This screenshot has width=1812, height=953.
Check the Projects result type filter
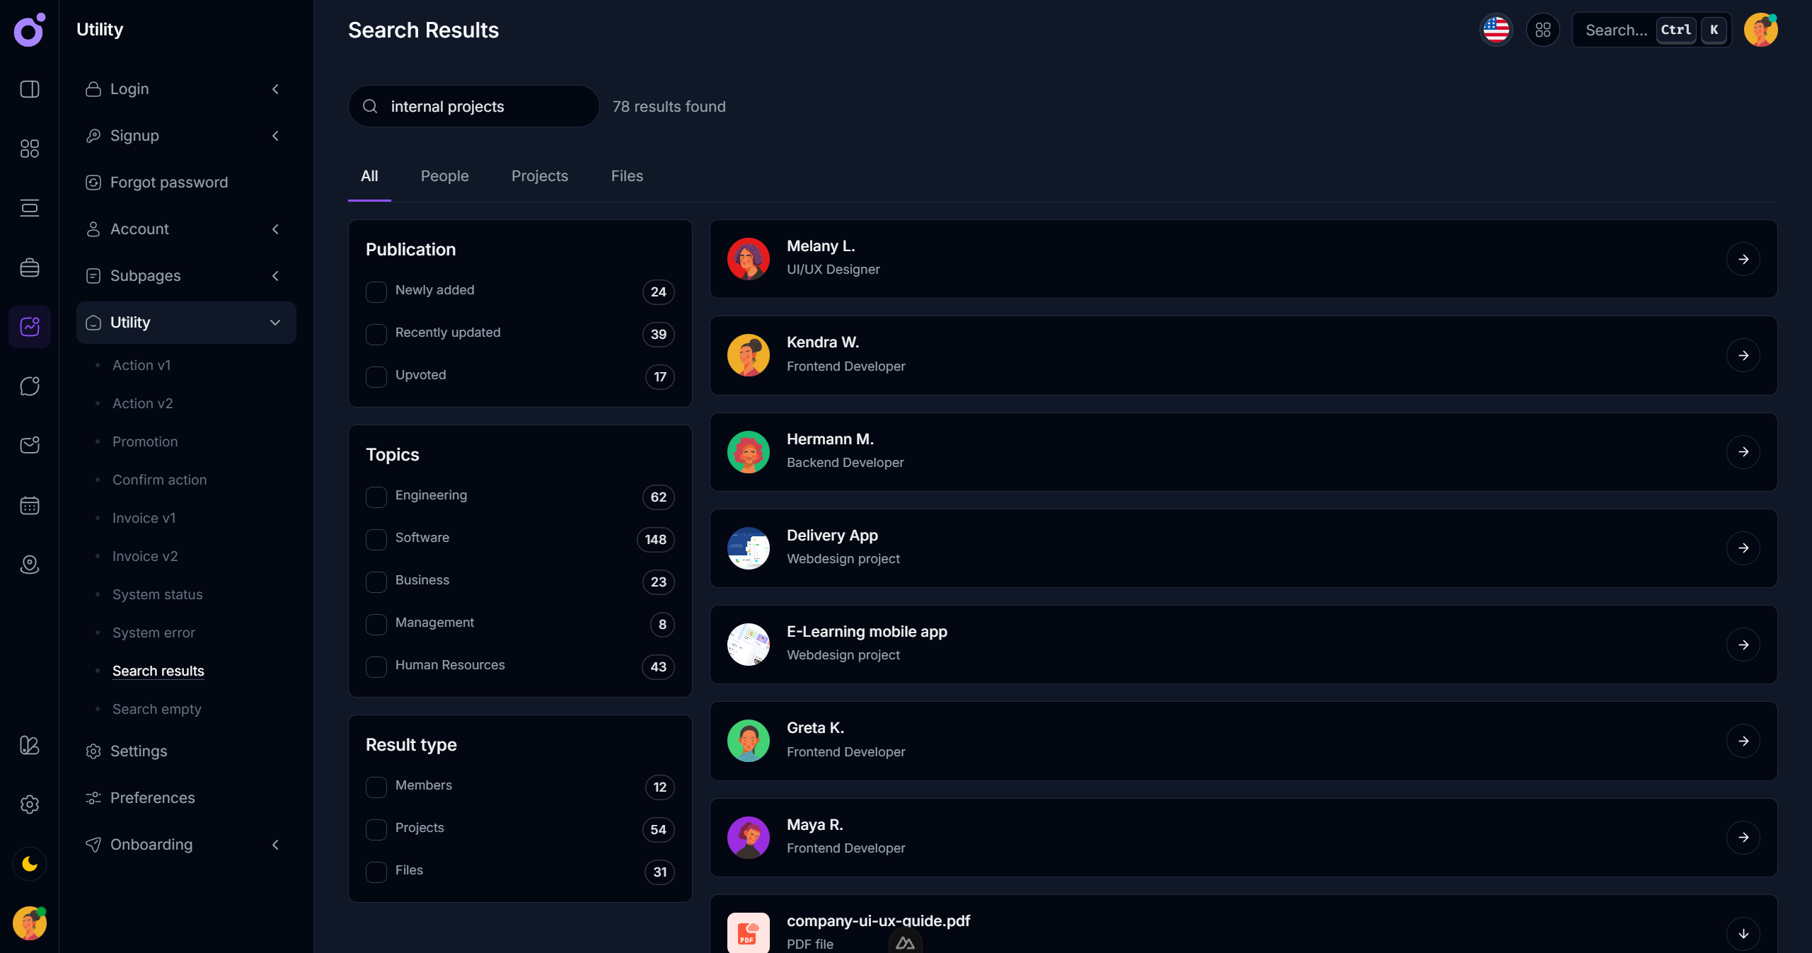376,830
